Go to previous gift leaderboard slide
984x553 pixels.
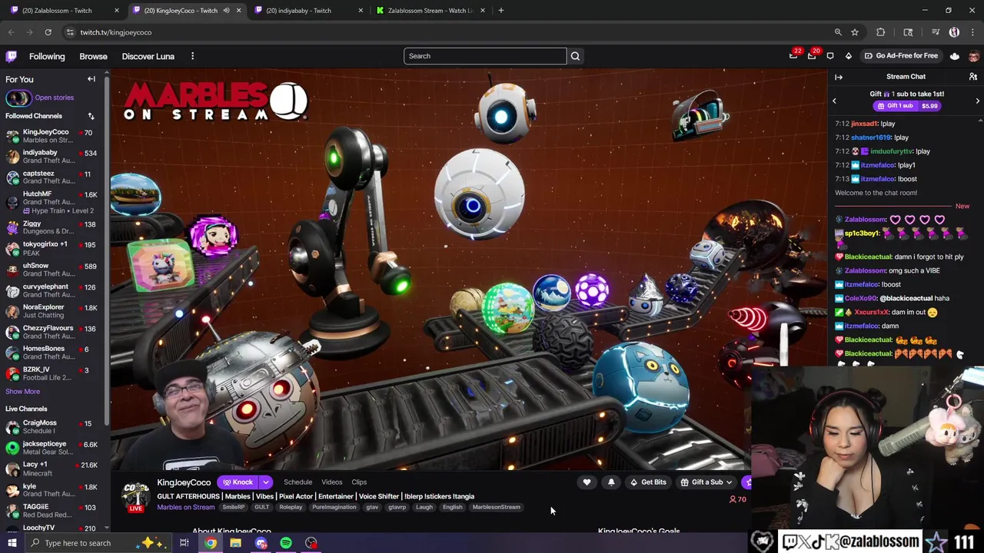tap(834, 101)
